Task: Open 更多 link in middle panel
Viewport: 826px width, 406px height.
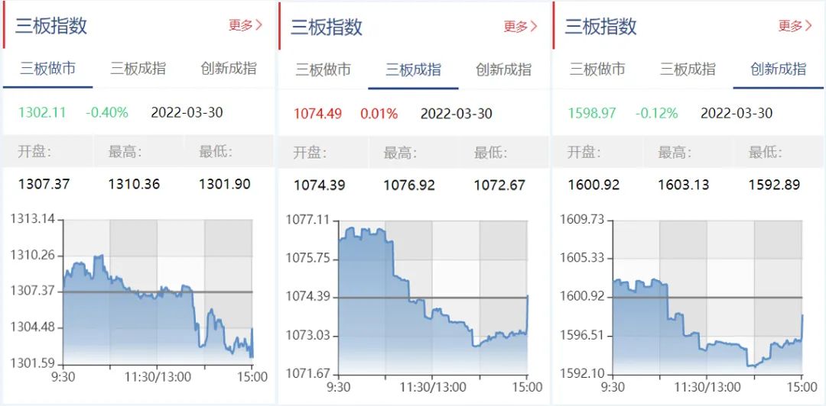Action: click(x=520, y=26)
